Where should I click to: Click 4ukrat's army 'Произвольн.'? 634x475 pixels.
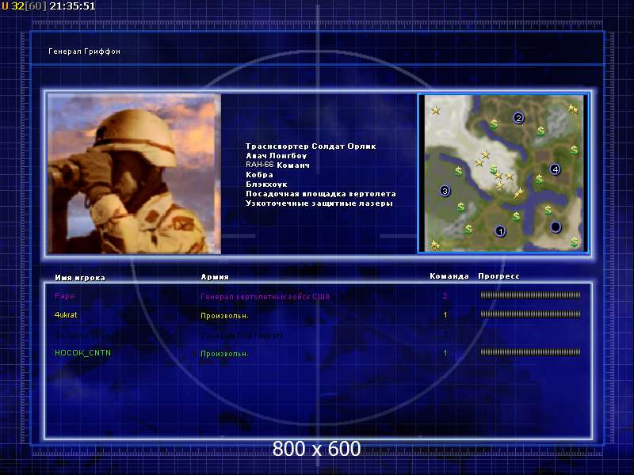[x=224, y=315]
